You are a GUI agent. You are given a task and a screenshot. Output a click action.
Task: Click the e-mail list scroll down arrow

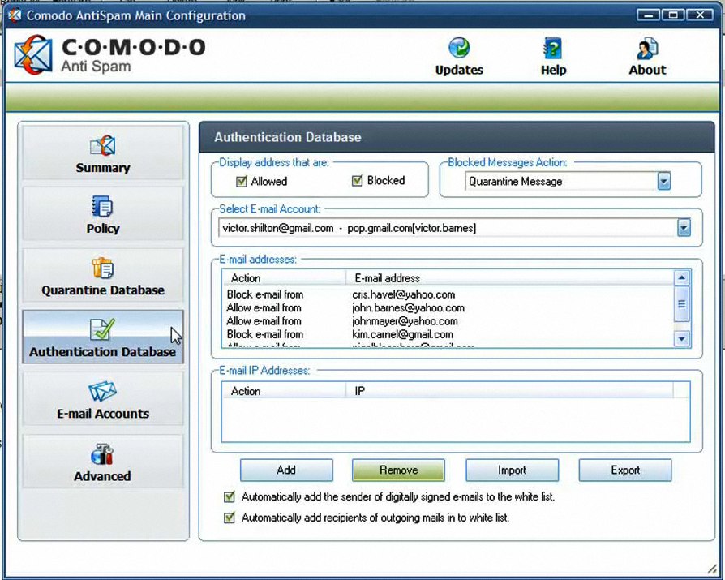pyautogui.click(x=681, y=339)
